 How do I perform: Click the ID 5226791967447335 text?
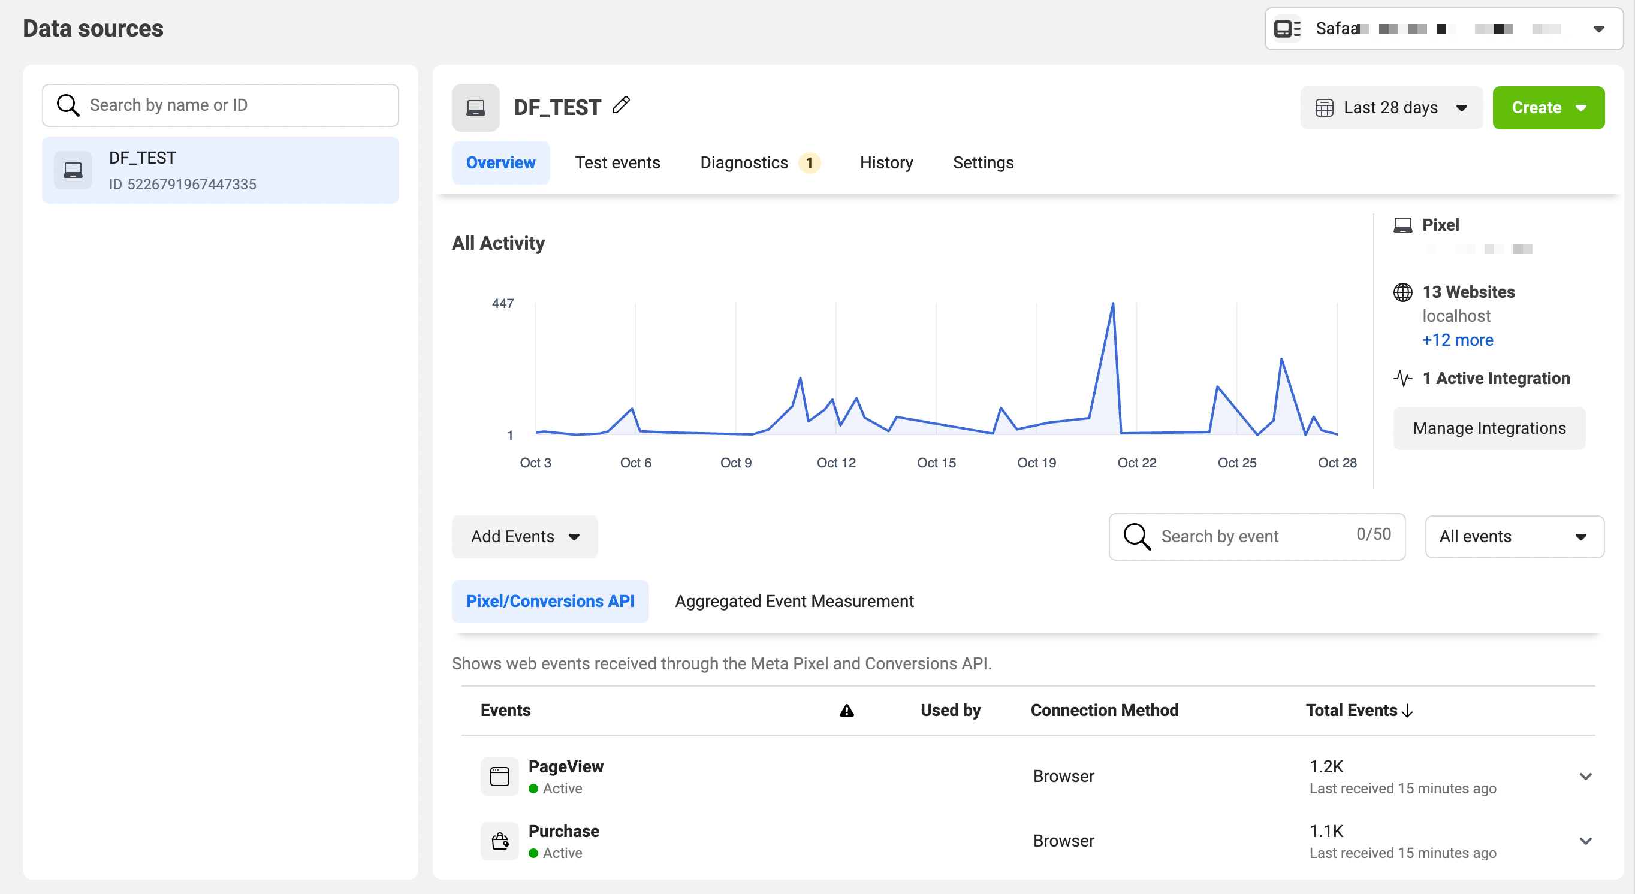183,185
